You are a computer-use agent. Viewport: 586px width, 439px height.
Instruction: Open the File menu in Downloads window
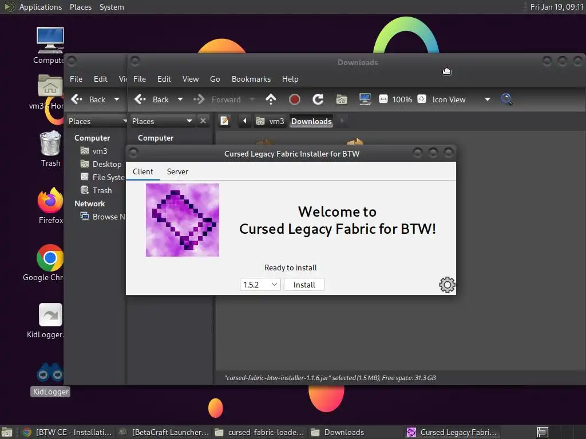(140, 79)
